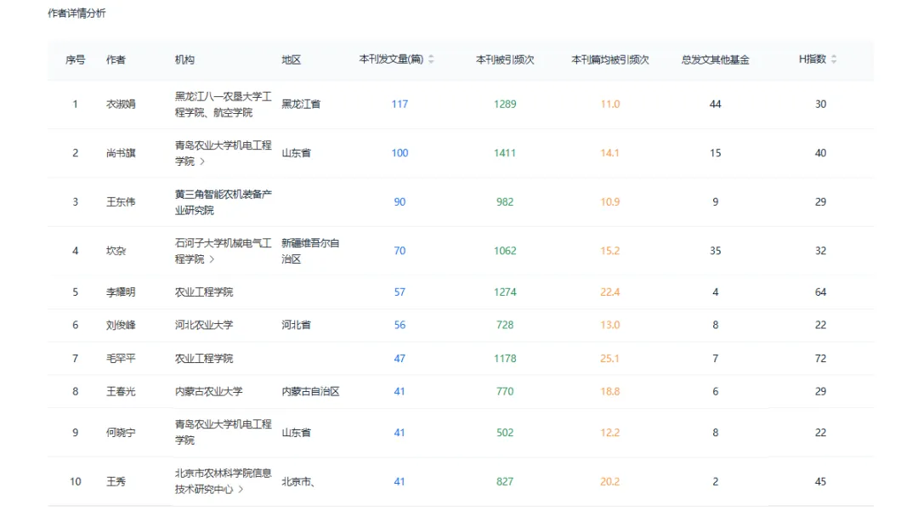The image size is (918, 528).
Task: Click the fund count 44 in row 1
Action: pyautogui.click(x=715, y=105)
